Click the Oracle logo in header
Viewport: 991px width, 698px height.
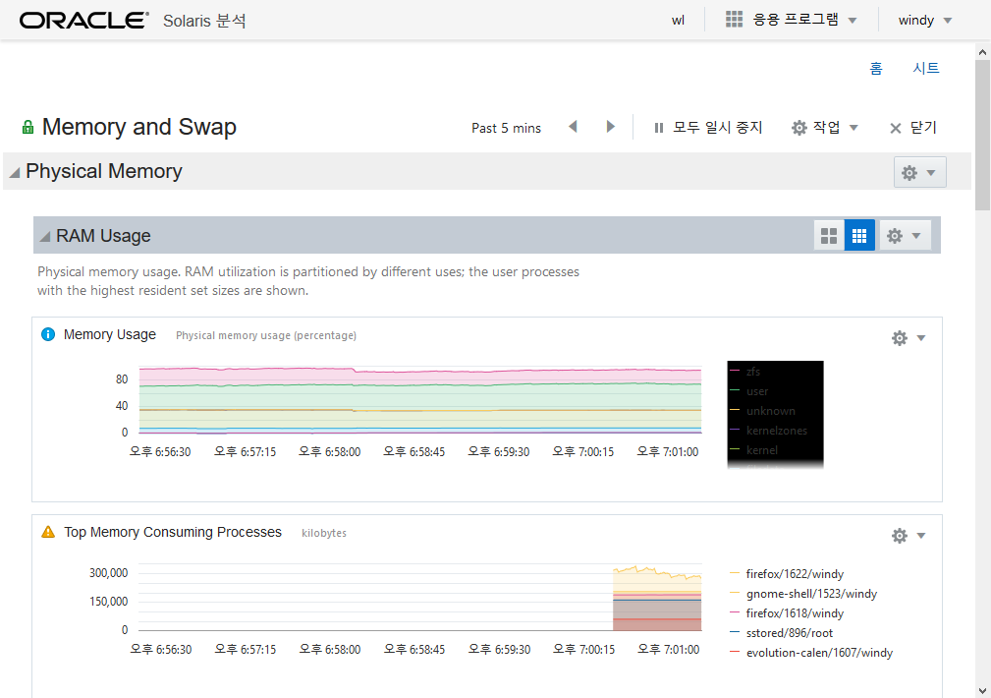[x=83, y=21]
